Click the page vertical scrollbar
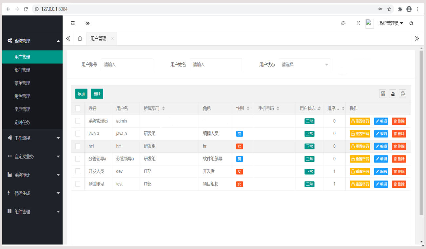This screenshot has width=426, height=249. coord(421,133)
